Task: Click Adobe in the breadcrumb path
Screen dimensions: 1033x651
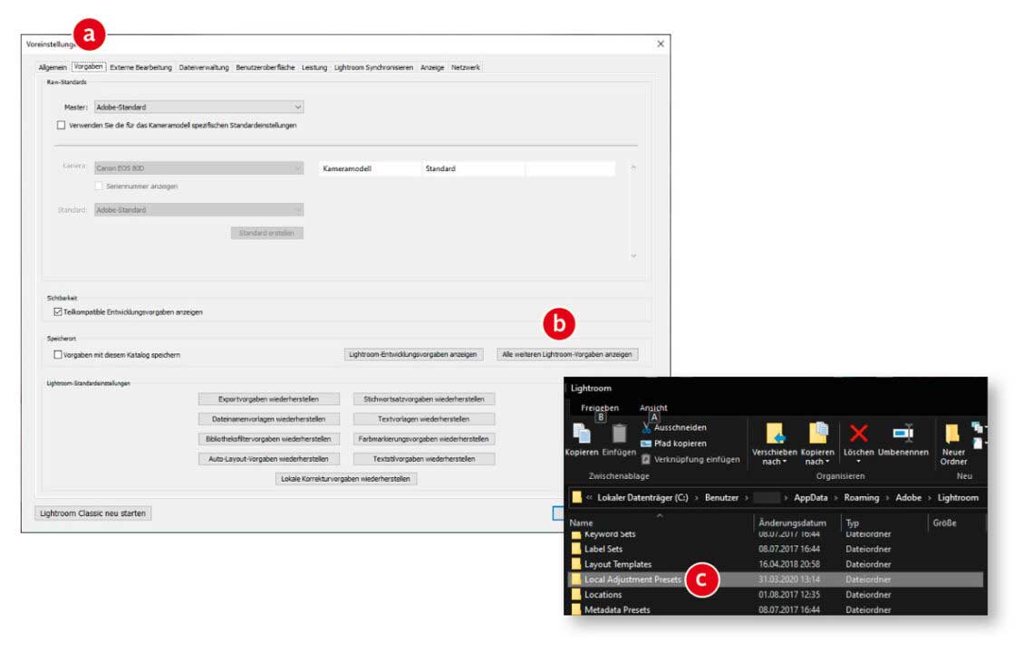Action: click(909, 498)
